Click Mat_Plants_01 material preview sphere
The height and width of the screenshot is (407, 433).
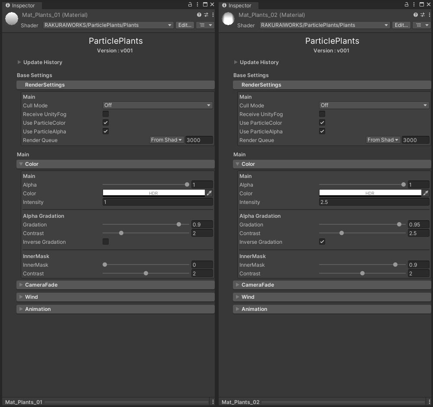(12, 19)
